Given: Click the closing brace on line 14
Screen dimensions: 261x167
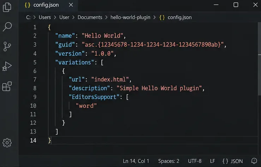Looking at the screenshot, I should click(x=49, y=141).
